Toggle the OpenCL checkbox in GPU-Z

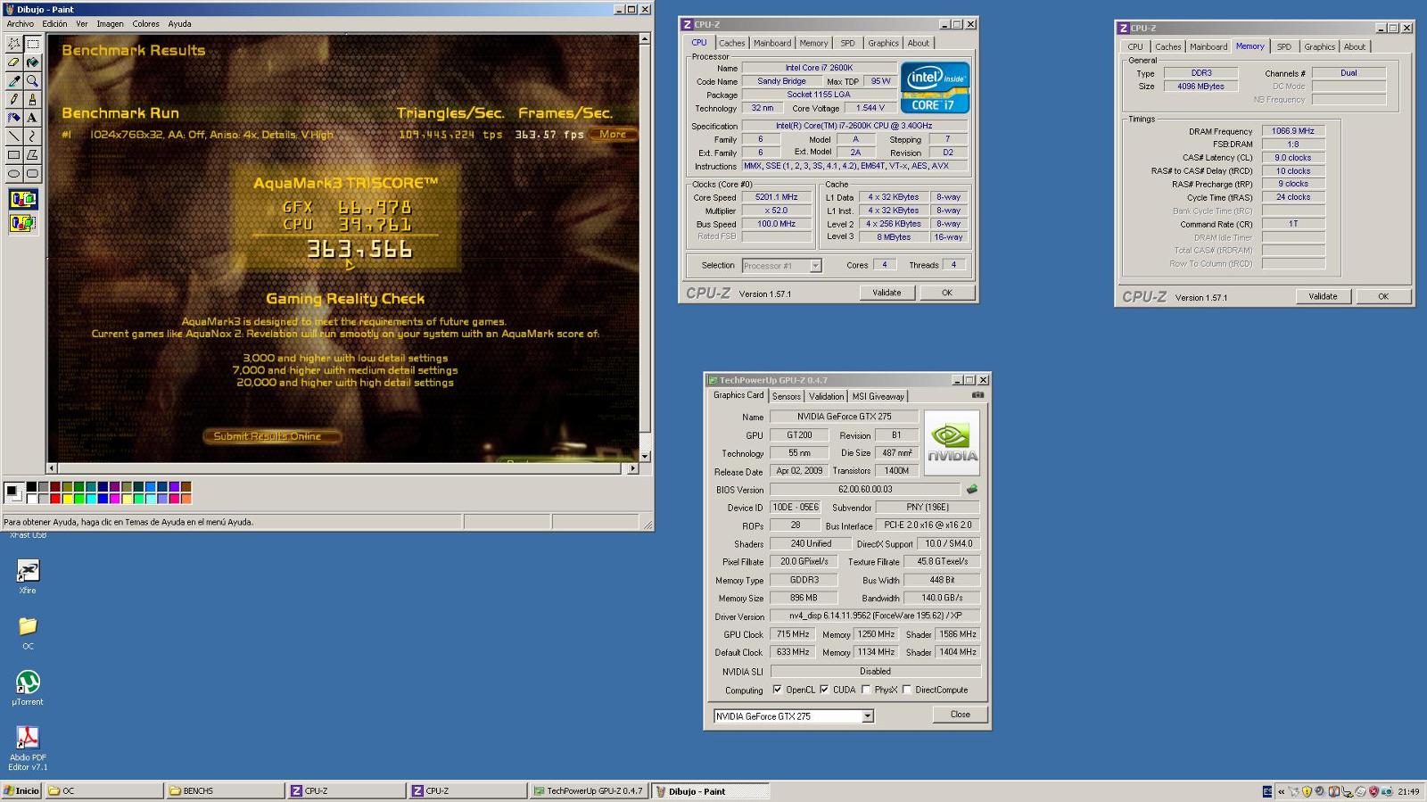pos(777,690)
